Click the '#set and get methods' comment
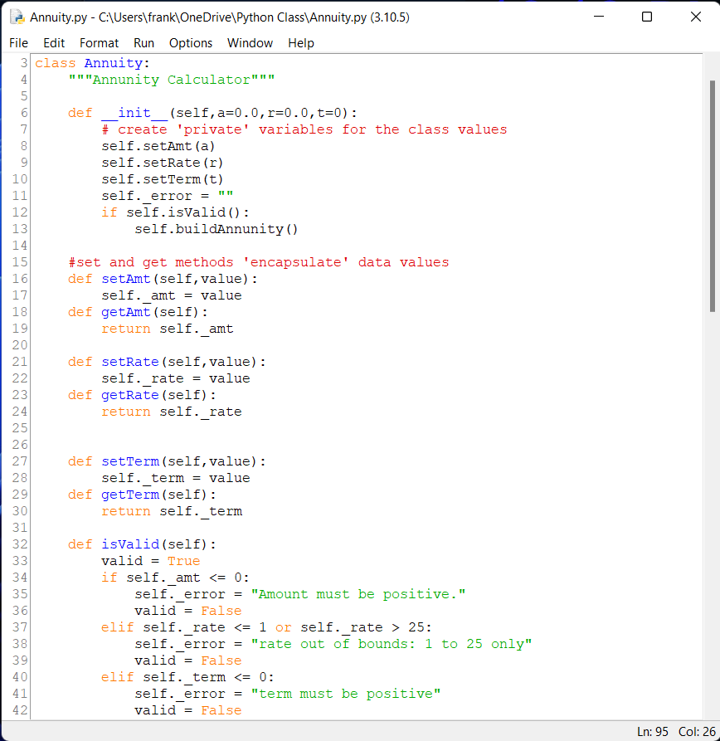This screenshot has width=720, height=741. coord(259,262)
